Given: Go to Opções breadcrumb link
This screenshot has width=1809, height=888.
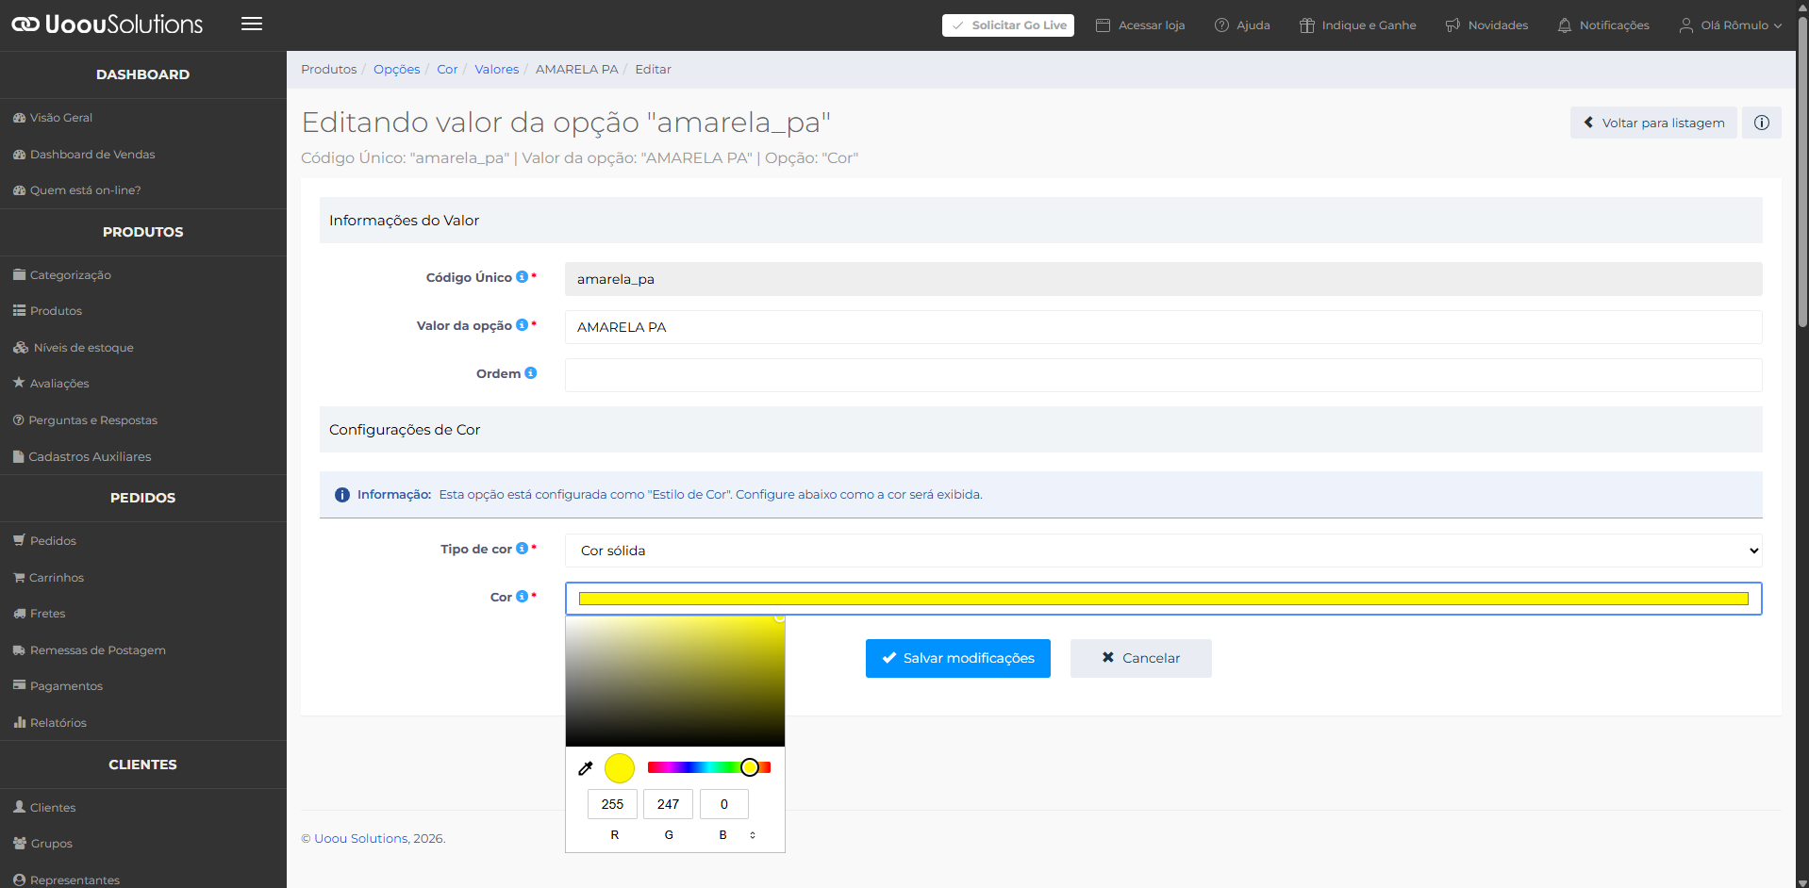Looking at the screenshot, I should click(x=397, y=70).
